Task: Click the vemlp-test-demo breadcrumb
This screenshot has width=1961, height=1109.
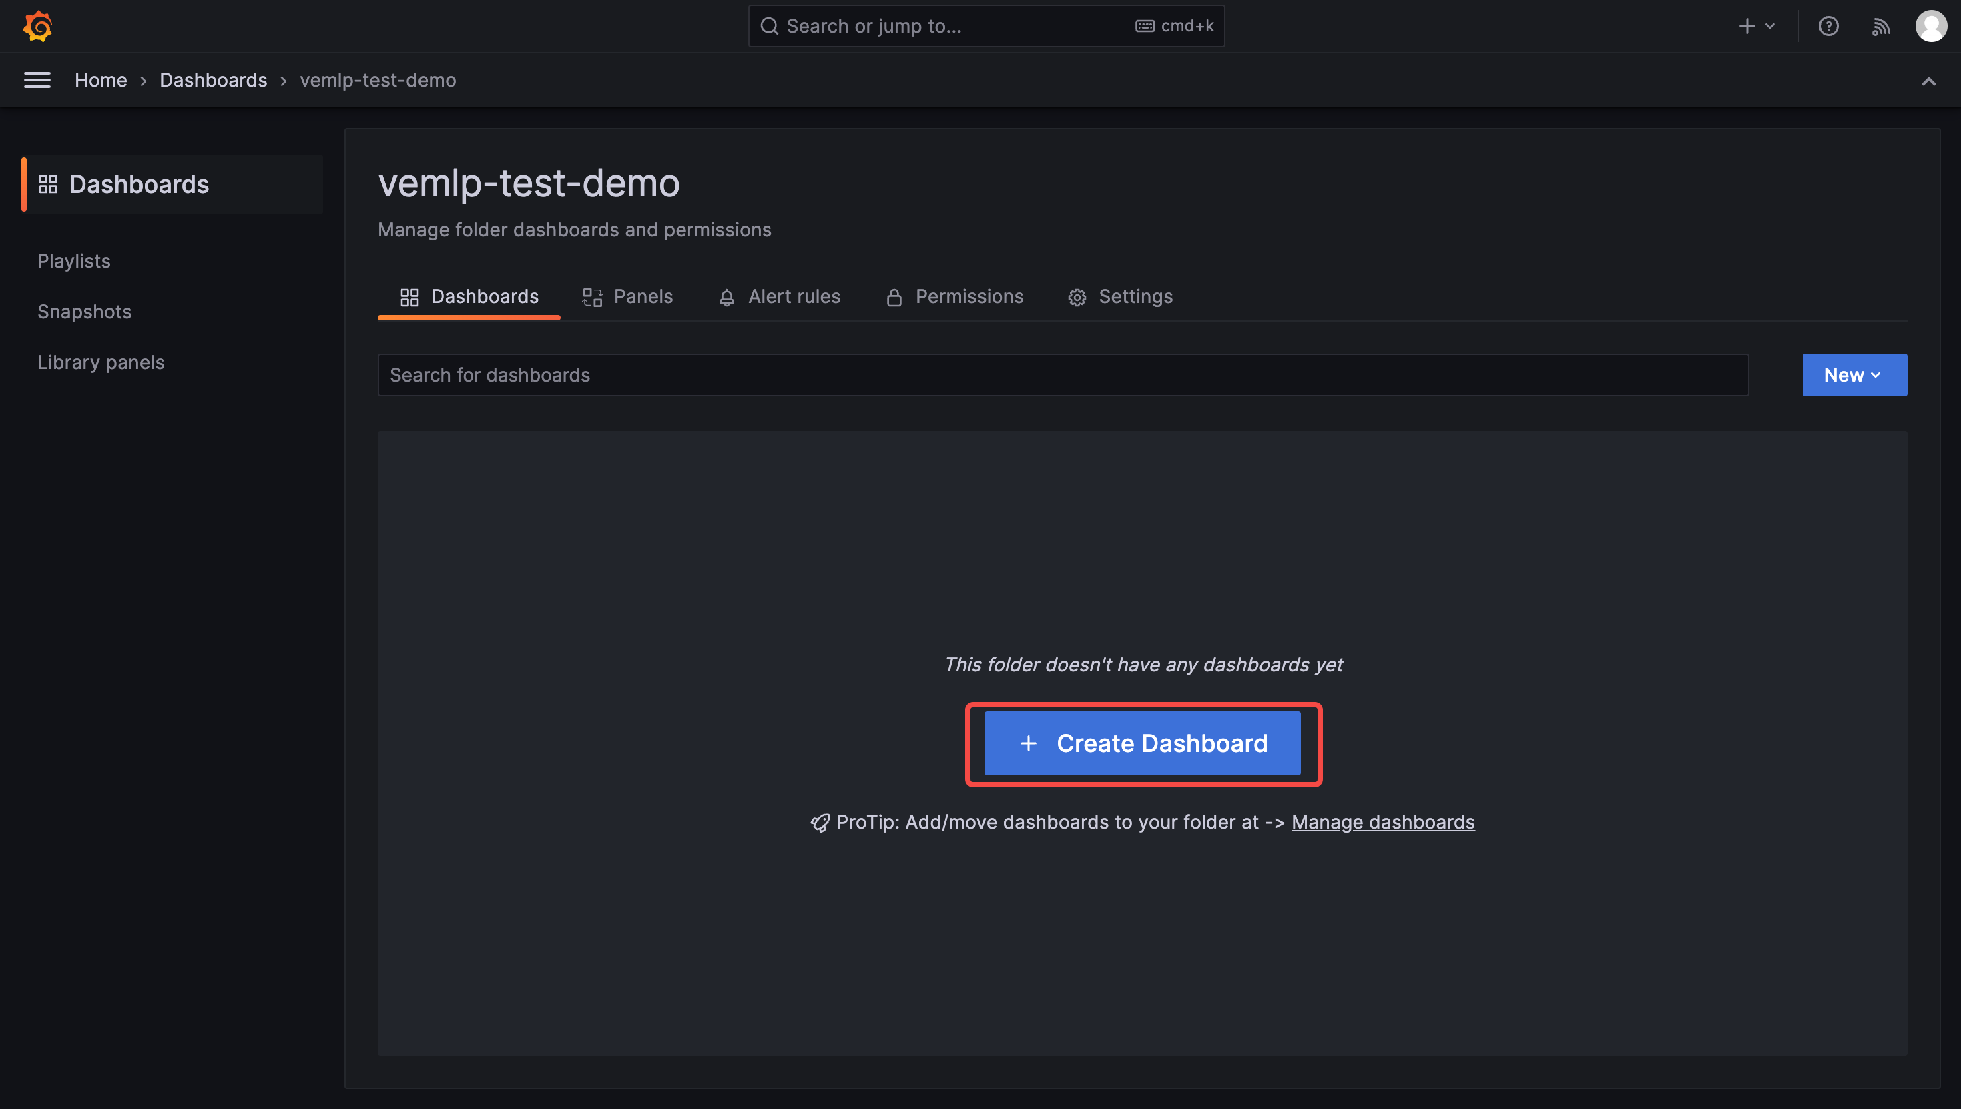Action: [x=378, y=80]
